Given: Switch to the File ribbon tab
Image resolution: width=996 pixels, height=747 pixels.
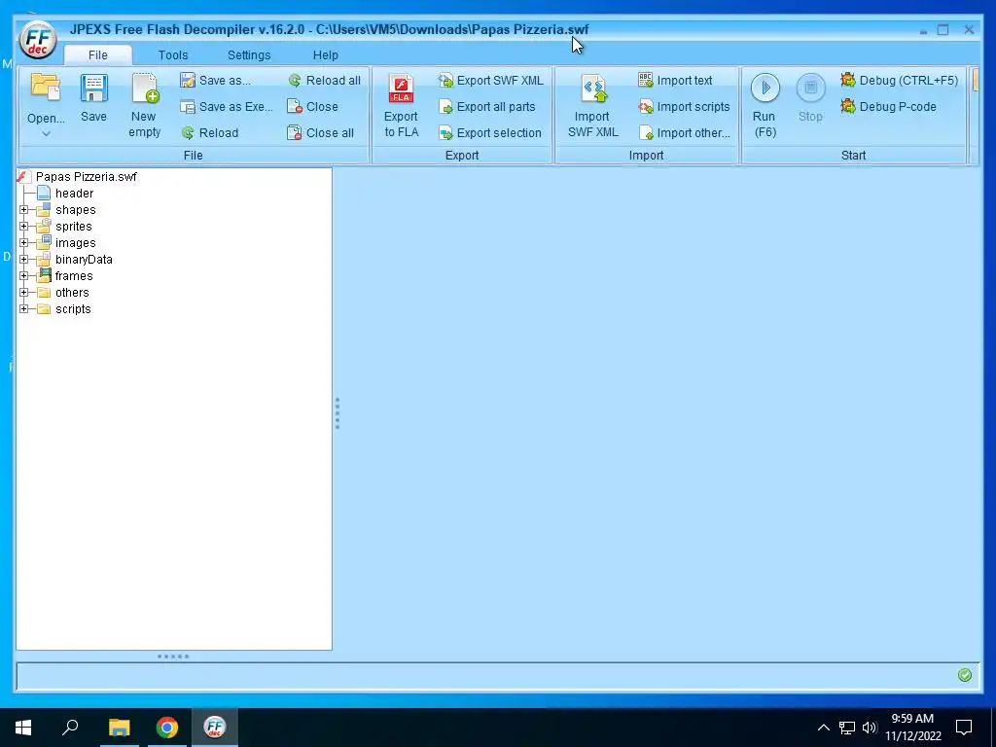Looking at the screenshot, I should 98,55.
